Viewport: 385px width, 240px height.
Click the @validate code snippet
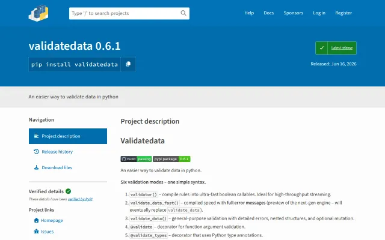click(141, 227)
